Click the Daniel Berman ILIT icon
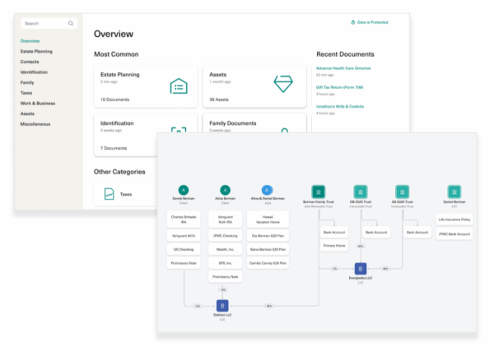 454,190
